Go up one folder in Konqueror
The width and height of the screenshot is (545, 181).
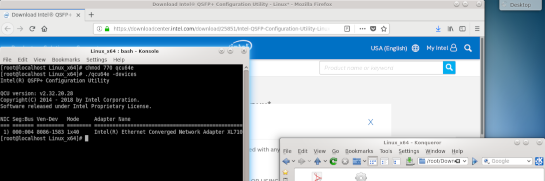click(318, 161)
